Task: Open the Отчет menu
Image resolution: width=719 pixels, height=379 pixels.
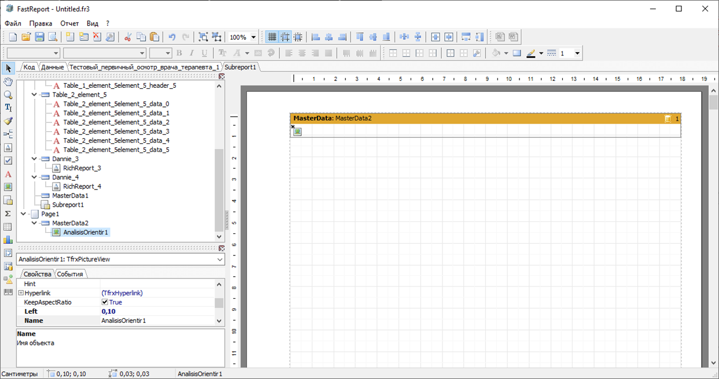Action: (x=69, y=24)
